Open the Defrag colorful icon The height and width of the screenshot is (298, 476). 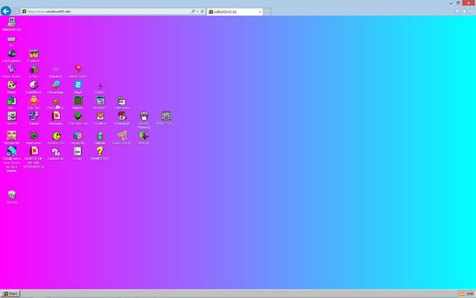(144, 137)
